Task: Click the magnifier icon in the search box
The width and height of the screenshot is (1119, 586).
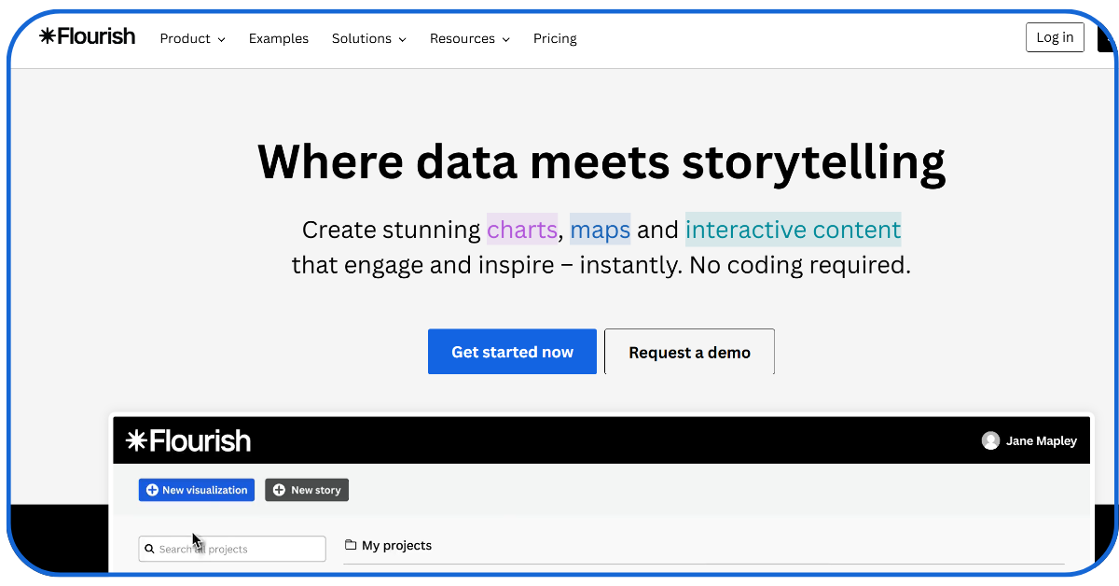Action: click(x=150, y=549)
